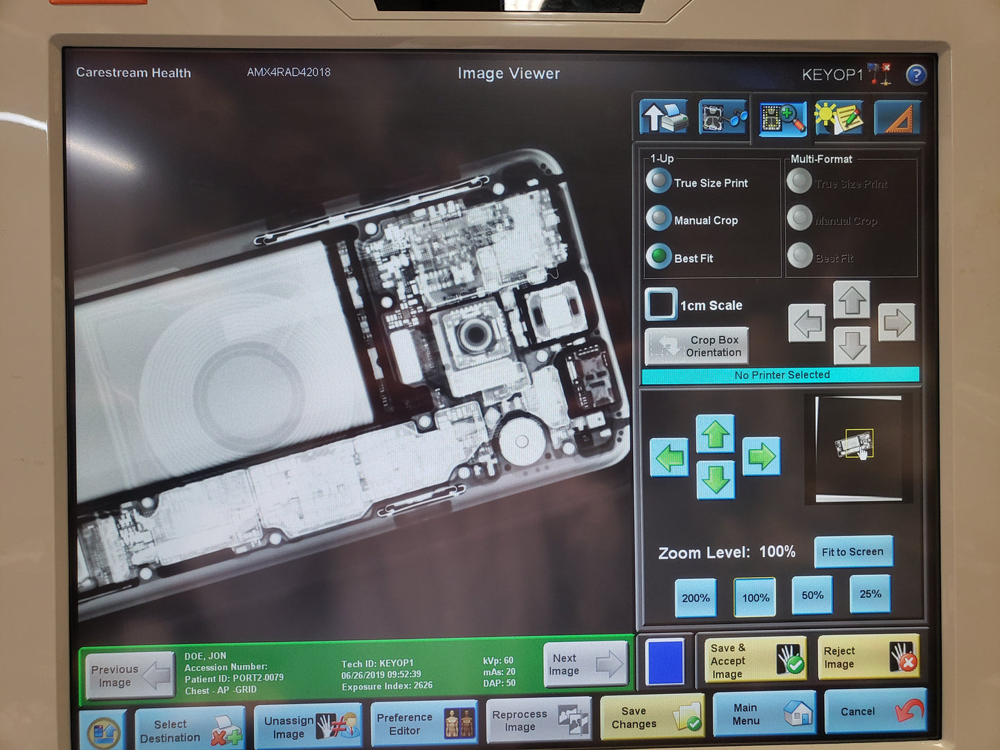Viewport: 1000px width, 750px height.
Task: Pan image down with green arrow
Action: pyautogui.click(x=715, y=479)
